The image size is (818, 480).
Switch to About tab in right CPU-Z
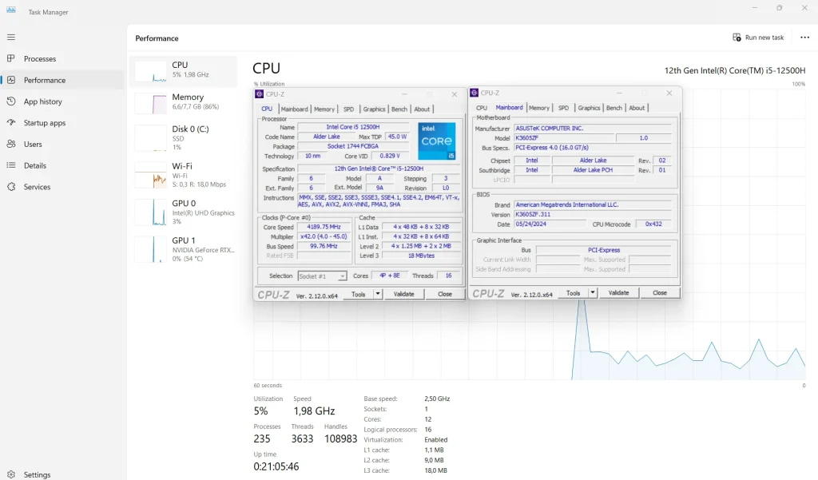(x=637, y=108)
